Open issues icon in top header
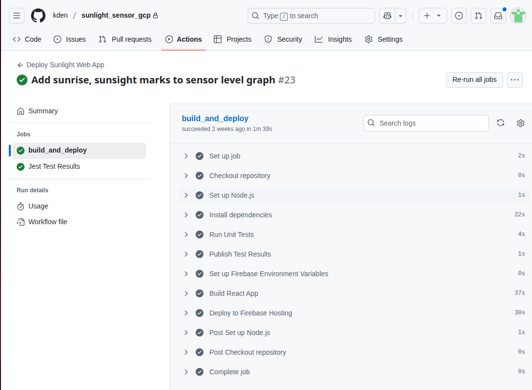The width and height of the screenshot is (532, 390). pyautogui.click(x=459, y=16)
